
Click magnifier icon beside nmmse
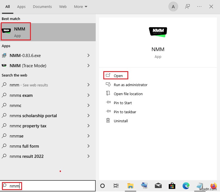(4, 136)
